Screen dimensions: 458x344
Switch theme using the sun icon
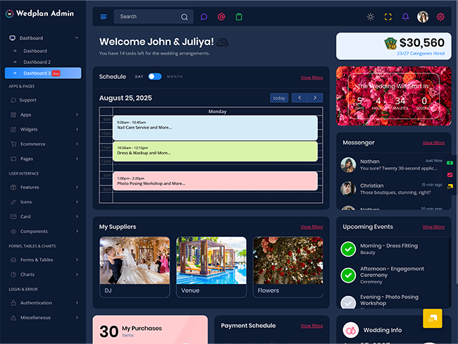[x=371, y=17]
